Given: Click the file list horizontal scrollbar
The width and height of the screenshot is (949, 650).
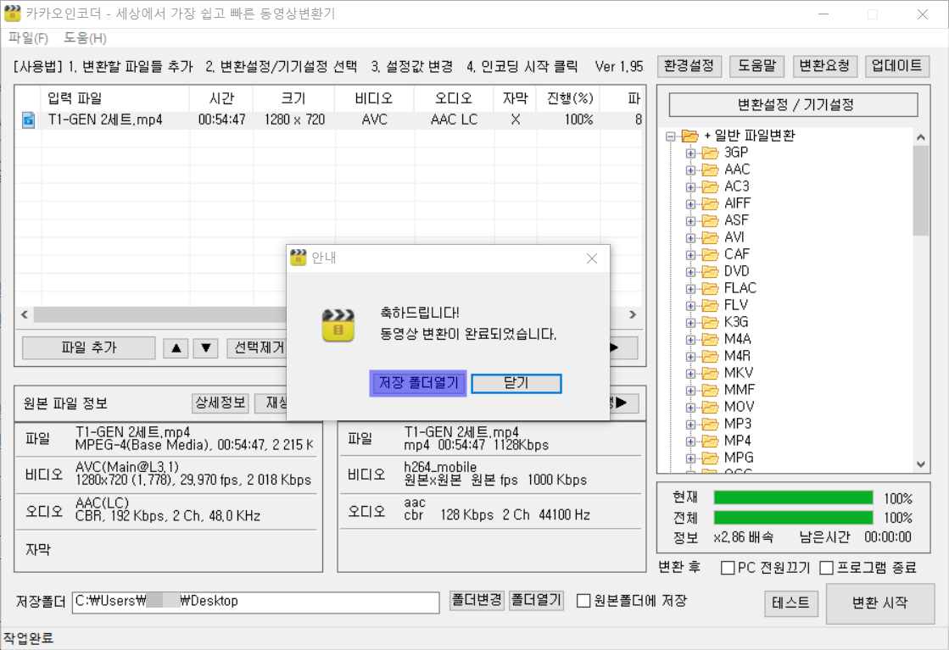Looking at the screenshot, I should 159,314.
